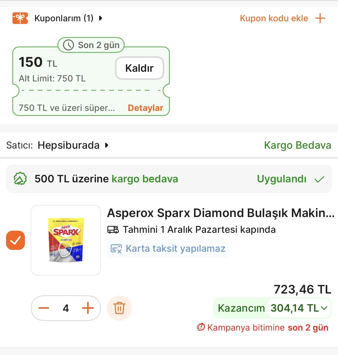Click the clock icon on coupon badge
This screenshot has height=355, width=338.
click(x=68, y=45)
